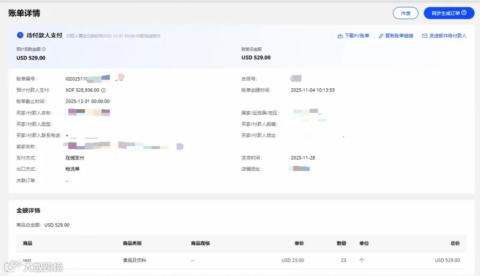Click the clock status icon beside 待付款人支付
Viewport: 480px width, 276px height.
[20, 35]
